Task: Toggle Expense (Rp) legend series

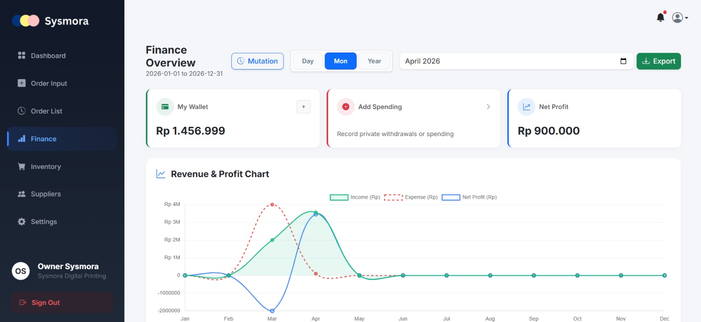Action: click(x=411, y=197)
